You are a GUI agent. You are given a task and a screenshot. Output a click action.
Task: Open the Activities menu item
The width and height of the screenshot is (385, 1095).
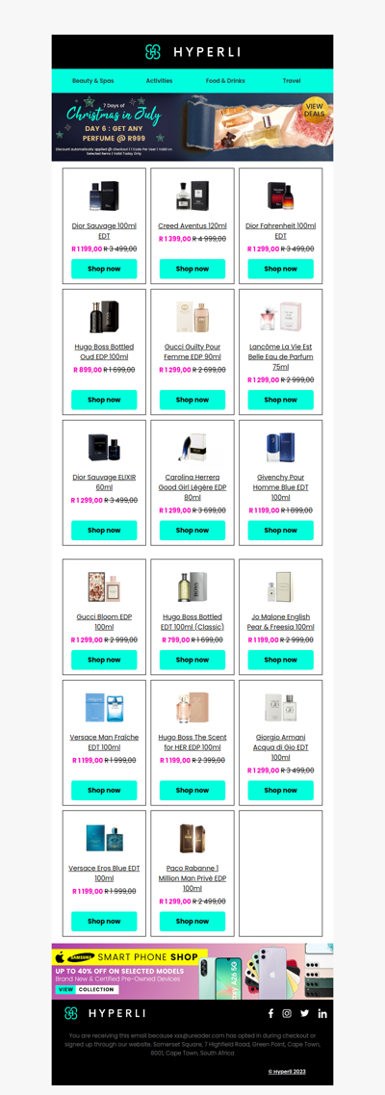(x=159, y=81)
